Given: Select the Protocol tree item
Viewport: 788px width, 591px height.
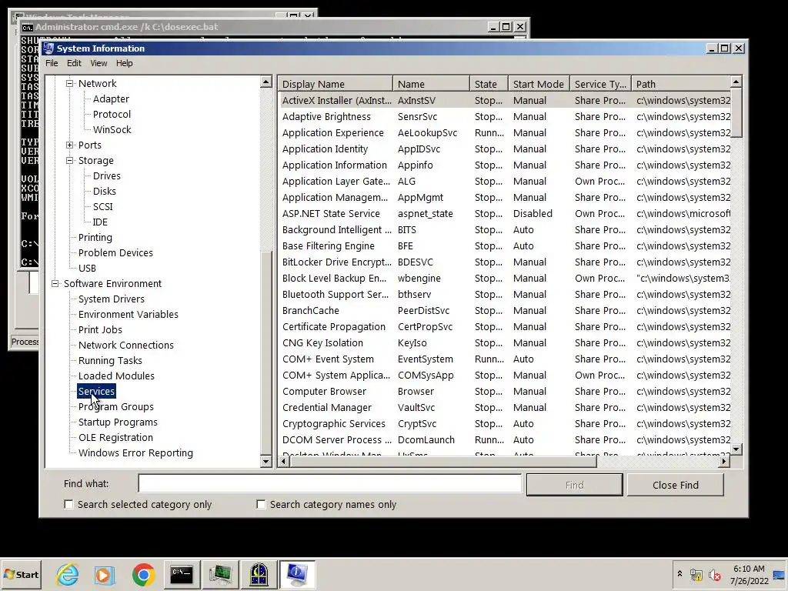Looking at the screenshot, I should coord(112,115).
